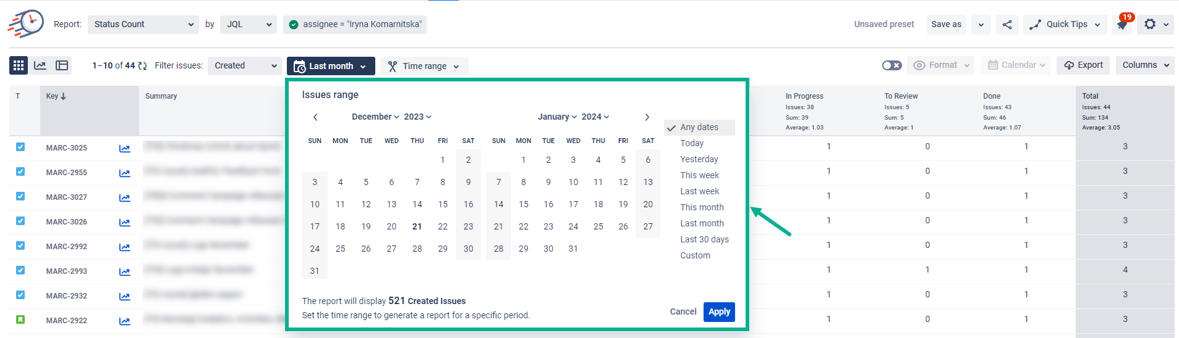This screenshot has width=1179, height=338.
Task: Toggle the Format switch on
Action: click(892, 65)
